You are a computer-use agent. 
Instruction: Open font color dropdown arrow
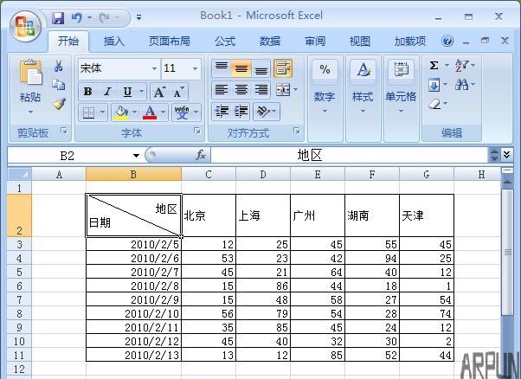click(x=164, y=112)
